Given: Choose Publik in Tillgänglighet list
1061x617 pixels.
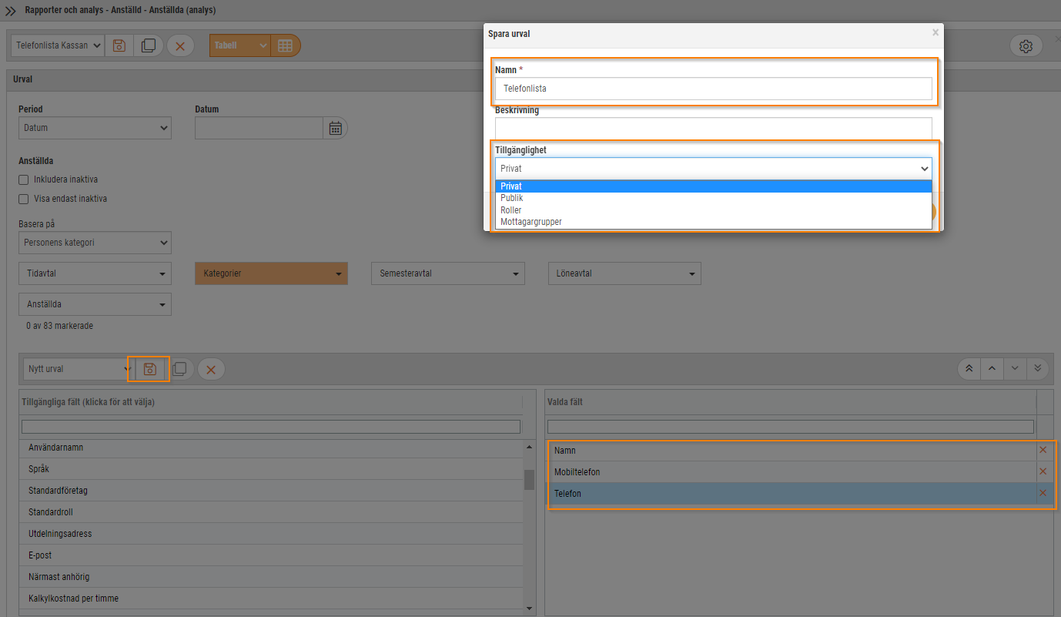Looking at the screenshot, I should point(713,198).
